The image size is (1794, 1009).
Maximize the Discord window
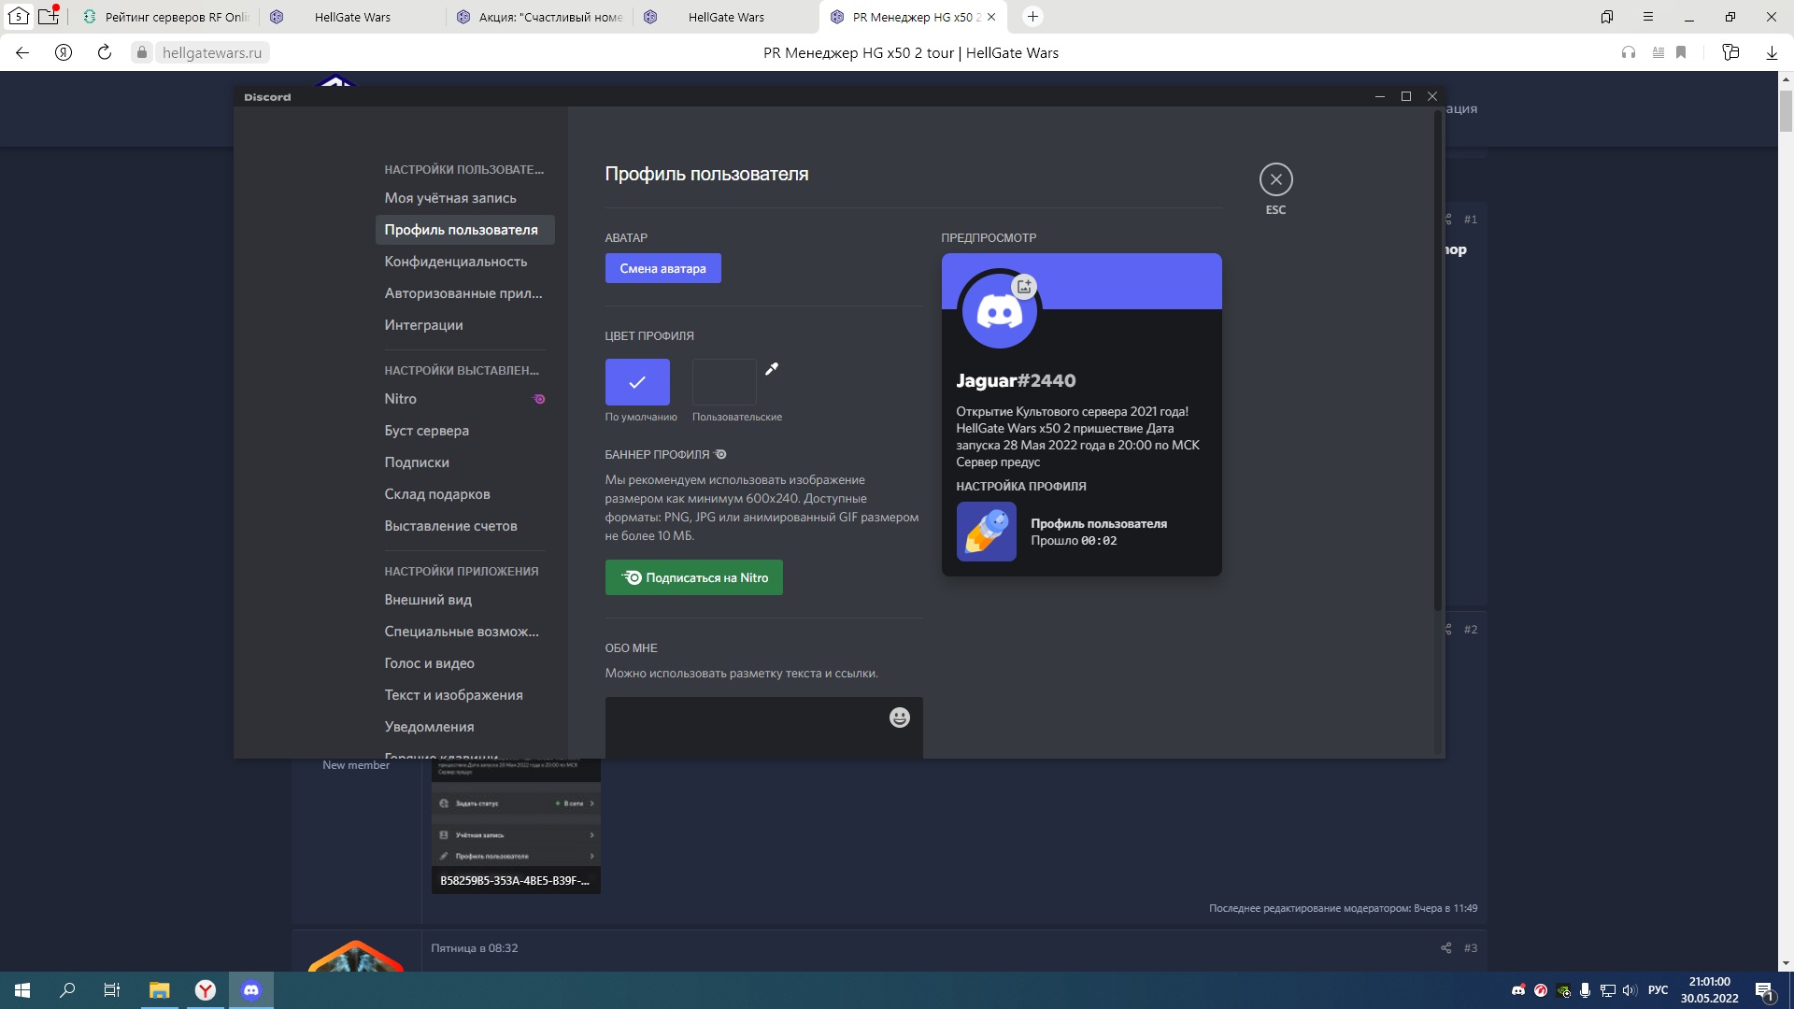(1405, 96)
